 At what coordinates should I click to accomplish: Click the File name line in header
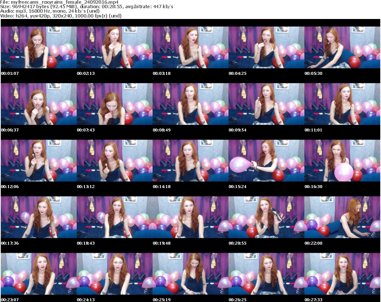click(x=60, y=2)
